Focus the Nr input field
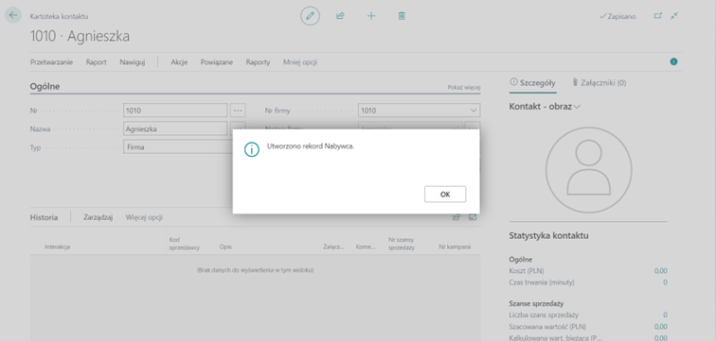 (175, 111)
